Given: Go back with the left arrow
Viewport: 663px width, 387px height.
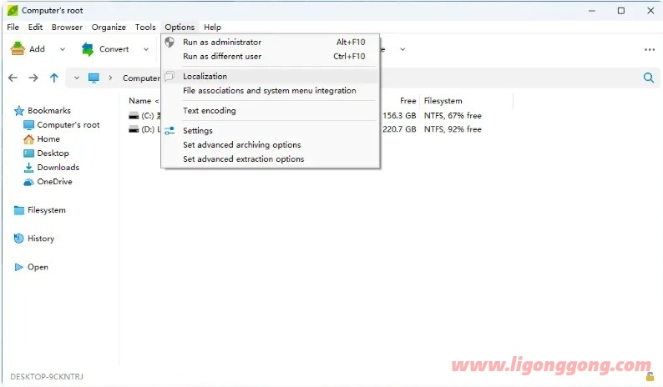Looking at the screenshot, I should 13,78.
